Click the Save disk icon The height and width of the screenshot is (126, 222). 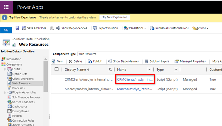(x=17, y=28)
